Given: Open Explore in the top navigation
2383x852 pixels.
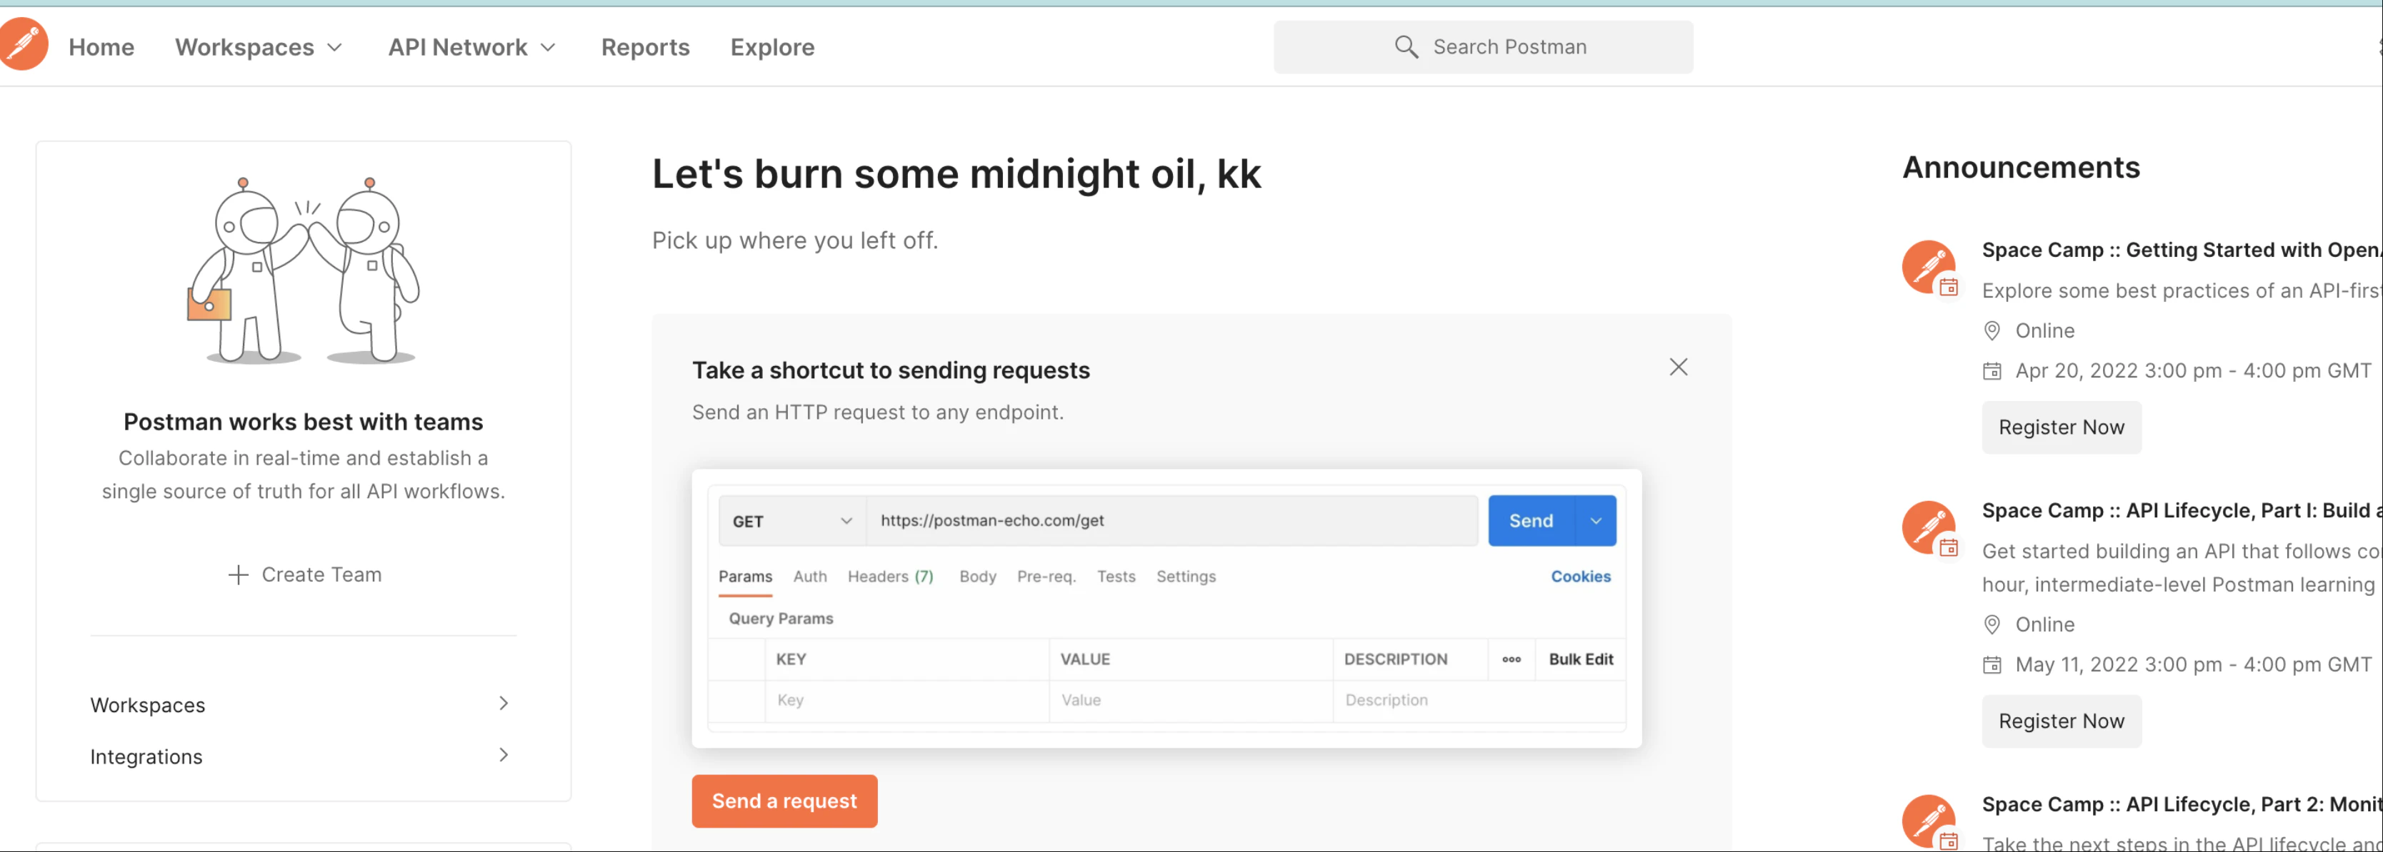Looking at the screenshot, I should pyautogui.click(x=772, y=47).
